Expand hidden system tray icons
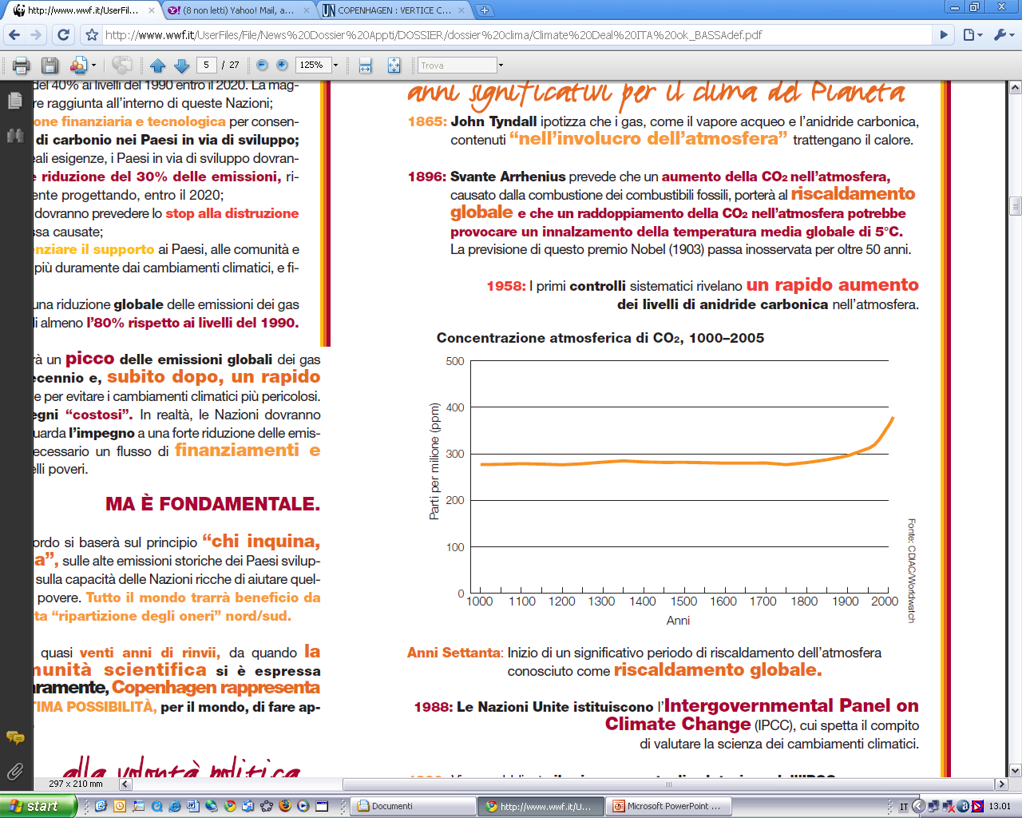1022x818 pixels. pos(918,806)
